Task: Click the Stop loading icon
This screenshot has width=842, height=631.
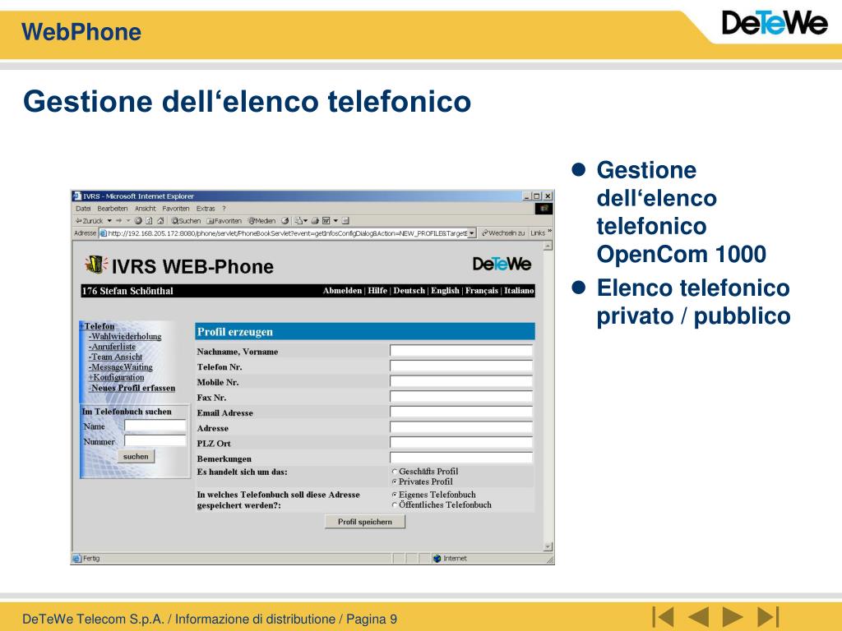Action: tap(138, 220)
